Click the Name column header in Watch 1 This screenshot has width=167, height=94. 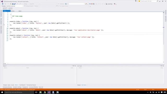point(5,68)
